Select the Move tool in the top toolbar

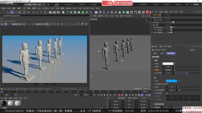[x=12, y=12]
